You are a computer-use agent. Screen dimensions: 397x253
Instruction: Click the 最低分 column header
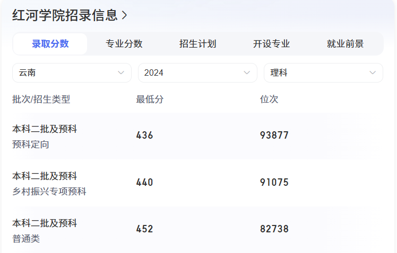150,99
